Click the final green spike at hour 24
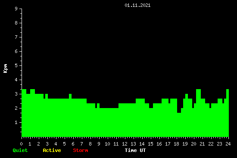The height and width of the screenshot is (158, 237). [x=228, y=113]
